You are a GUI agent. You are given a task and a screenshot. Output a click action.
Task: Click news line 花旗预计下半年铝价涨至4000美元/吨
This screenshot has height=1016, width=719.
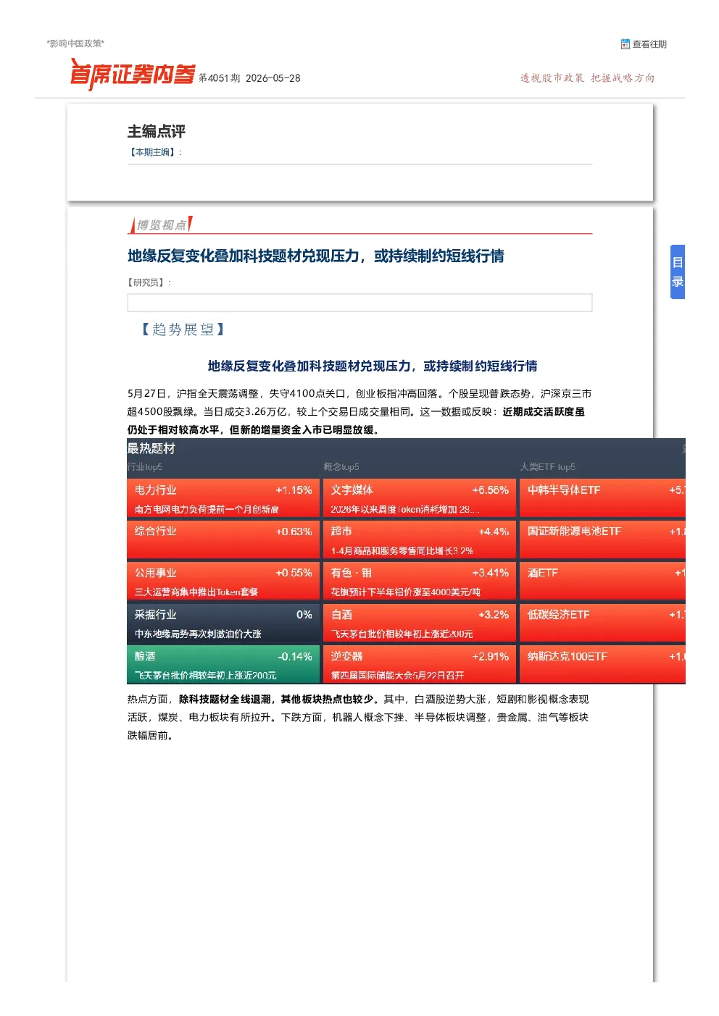[406, 592]
